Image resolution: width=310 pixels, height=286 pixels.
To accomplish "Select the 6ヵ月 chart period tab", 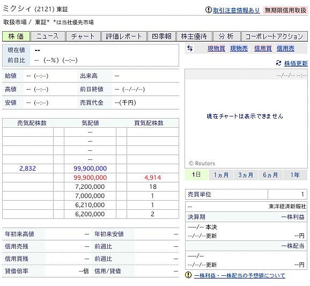I will click(x=270, y=174).
